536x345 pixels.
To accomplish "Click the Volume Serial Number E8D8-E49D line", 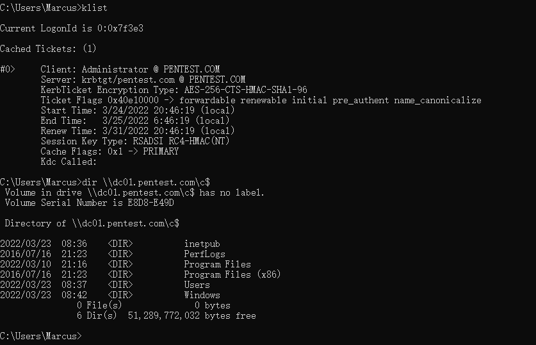I will [89, 203].
